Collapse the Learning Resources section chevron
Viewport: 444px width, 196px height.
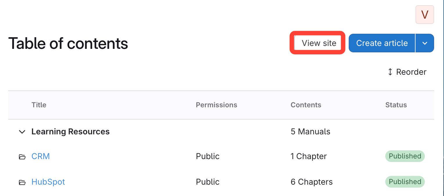pos(22,132)
